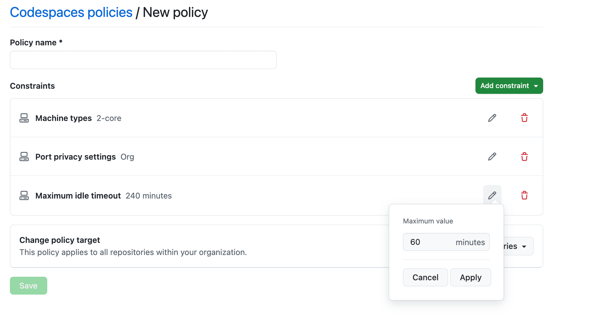Focus the Policy name input field
592x323 pixels.
(x=143, y=60)
